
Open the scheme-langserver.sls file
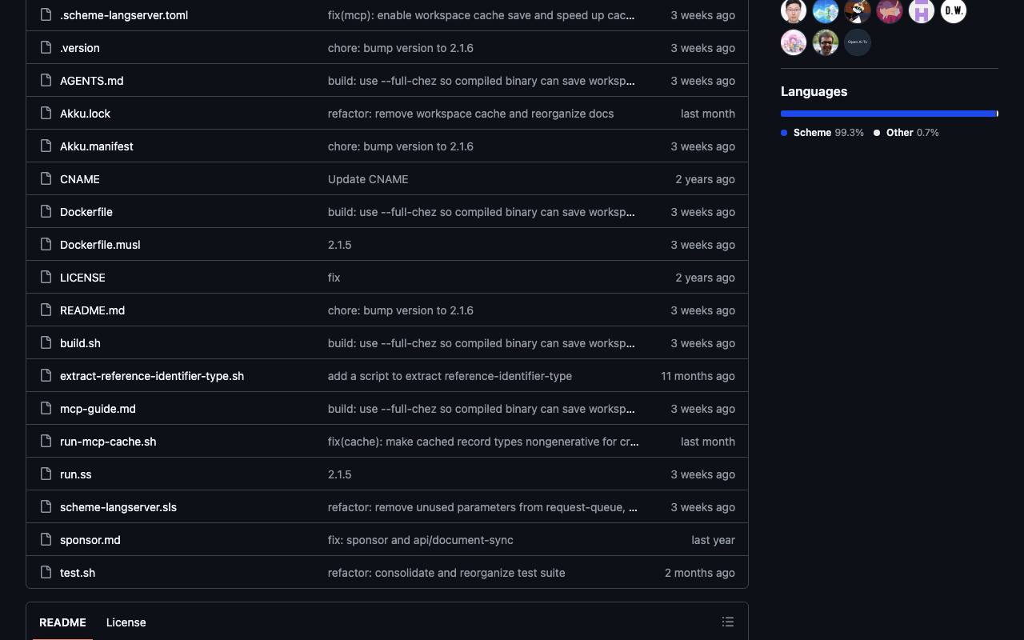pos(118,507)
